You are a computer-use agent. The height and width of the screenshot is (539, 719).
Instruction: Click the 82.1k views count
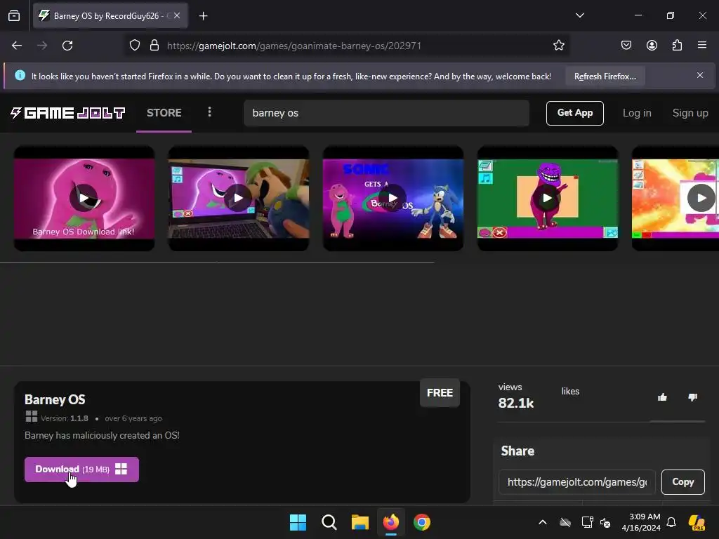[516, 404]
